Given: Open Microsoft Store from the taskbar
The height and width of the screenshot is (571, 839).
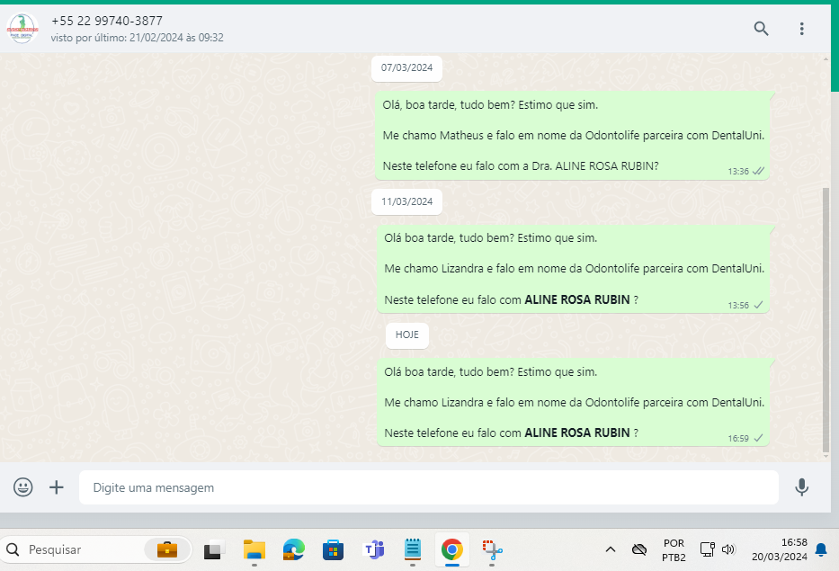Looking at the screenshot, I should click(334, 549).
